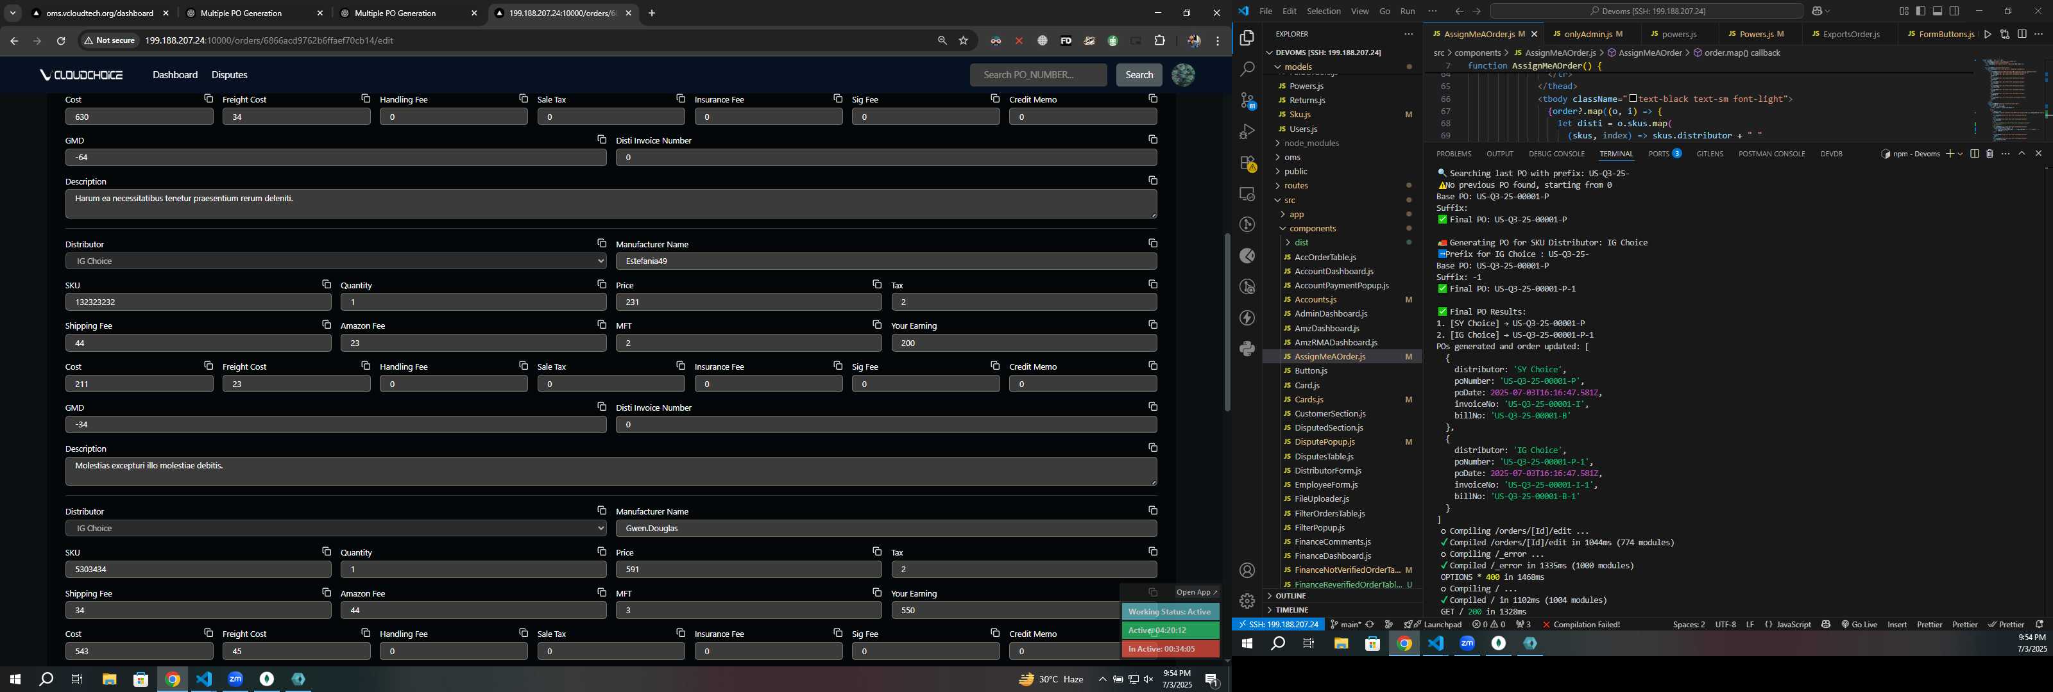Toggle VS Code primary side bar layout
The height and width of the screenshot is (692, 2053).
pyautogui.click(x=1921, y=11)
